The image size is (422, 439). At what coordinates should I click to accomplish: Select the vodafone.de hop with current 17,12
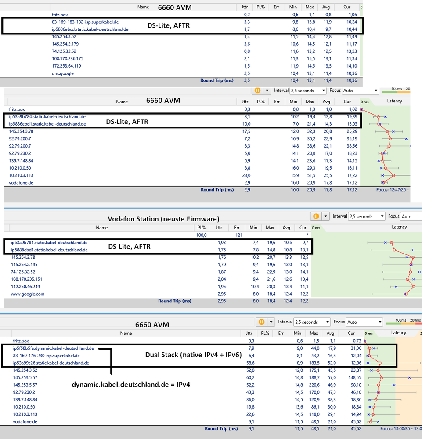point(21,183)
